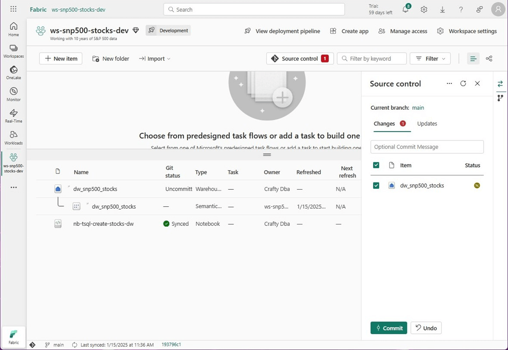Open the notifications bell
This screenshot has width=508, height=350.
point(405,9)
